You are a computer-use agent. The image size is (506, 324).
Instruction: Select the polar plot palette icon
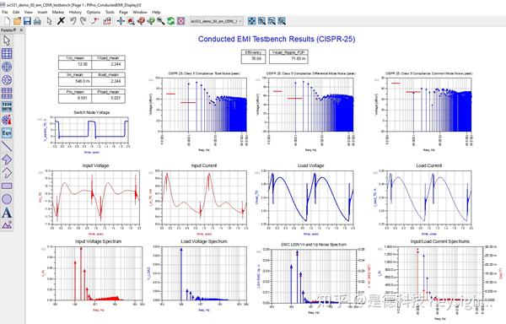point(7,67)
